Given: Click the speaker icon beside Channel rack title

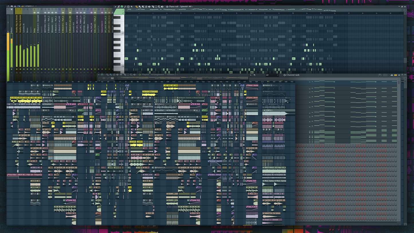Looking at the screenshot, I should point(284,75).
